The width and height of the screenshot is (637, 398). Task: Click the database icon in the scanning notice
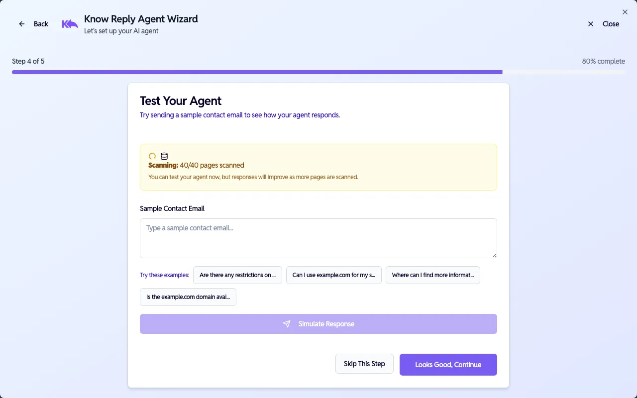(164, 156)
